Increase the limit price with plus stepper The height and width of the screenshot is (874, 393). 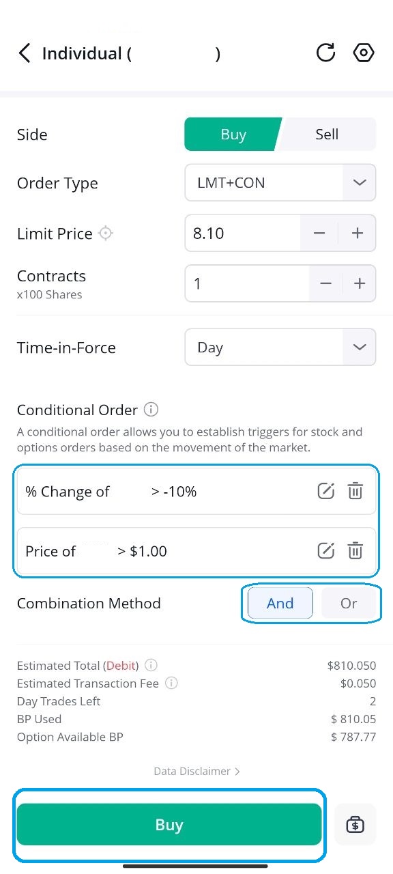pos(358,233)
